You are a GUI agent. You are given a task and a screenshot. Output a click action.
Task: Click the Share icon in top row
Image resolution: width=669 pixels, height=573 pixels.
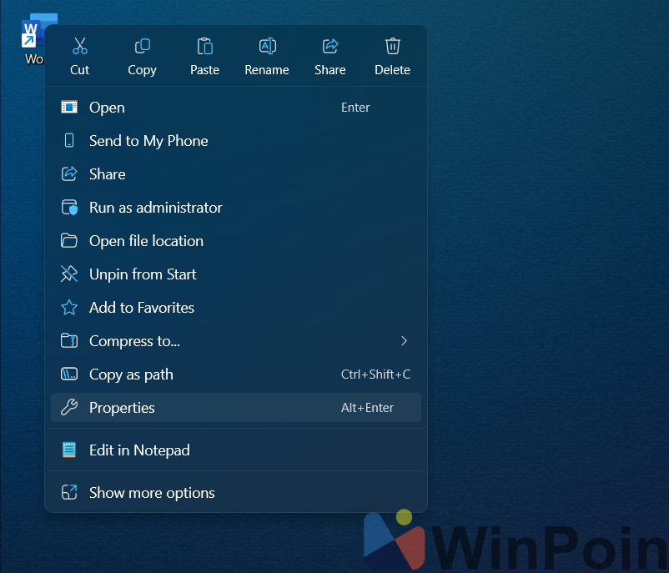click(x=330, y=46)
